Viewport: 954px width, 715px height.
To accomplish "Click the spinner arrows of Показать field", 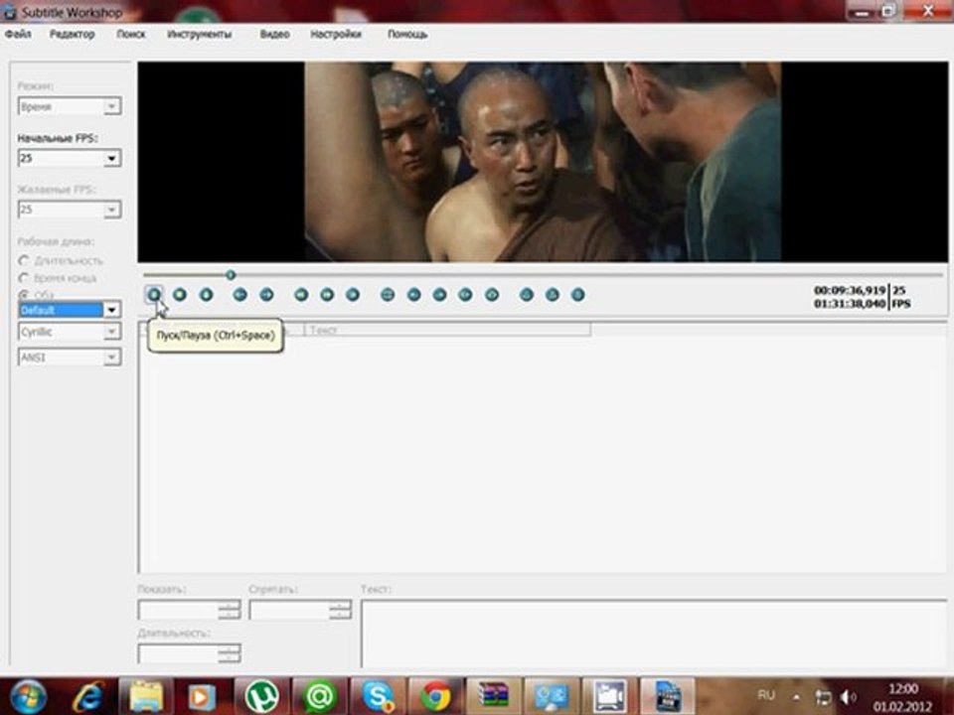I will 229,610.
